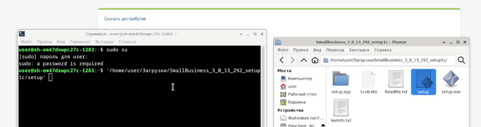Open the Правка menu in Terminal

(44, 42)
